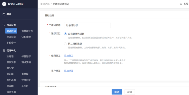Open the 让利涨粉 menu entry
This screenshot has height=95, width=189.
pos(26,37)
